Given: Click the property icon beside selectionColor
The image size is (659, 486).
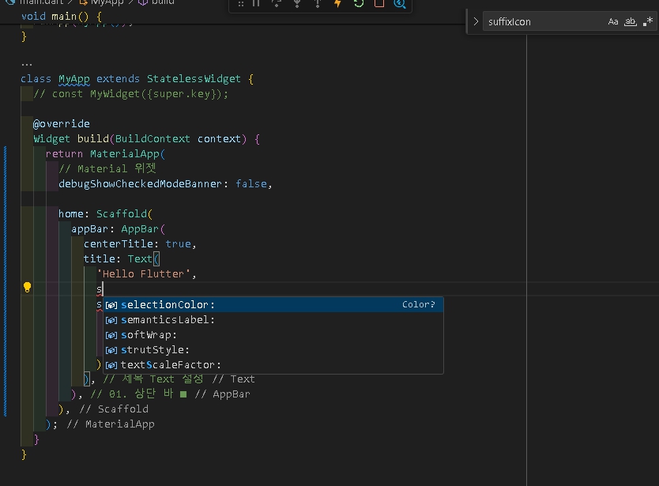Looking at the screenshot, I should click(111, 305).
